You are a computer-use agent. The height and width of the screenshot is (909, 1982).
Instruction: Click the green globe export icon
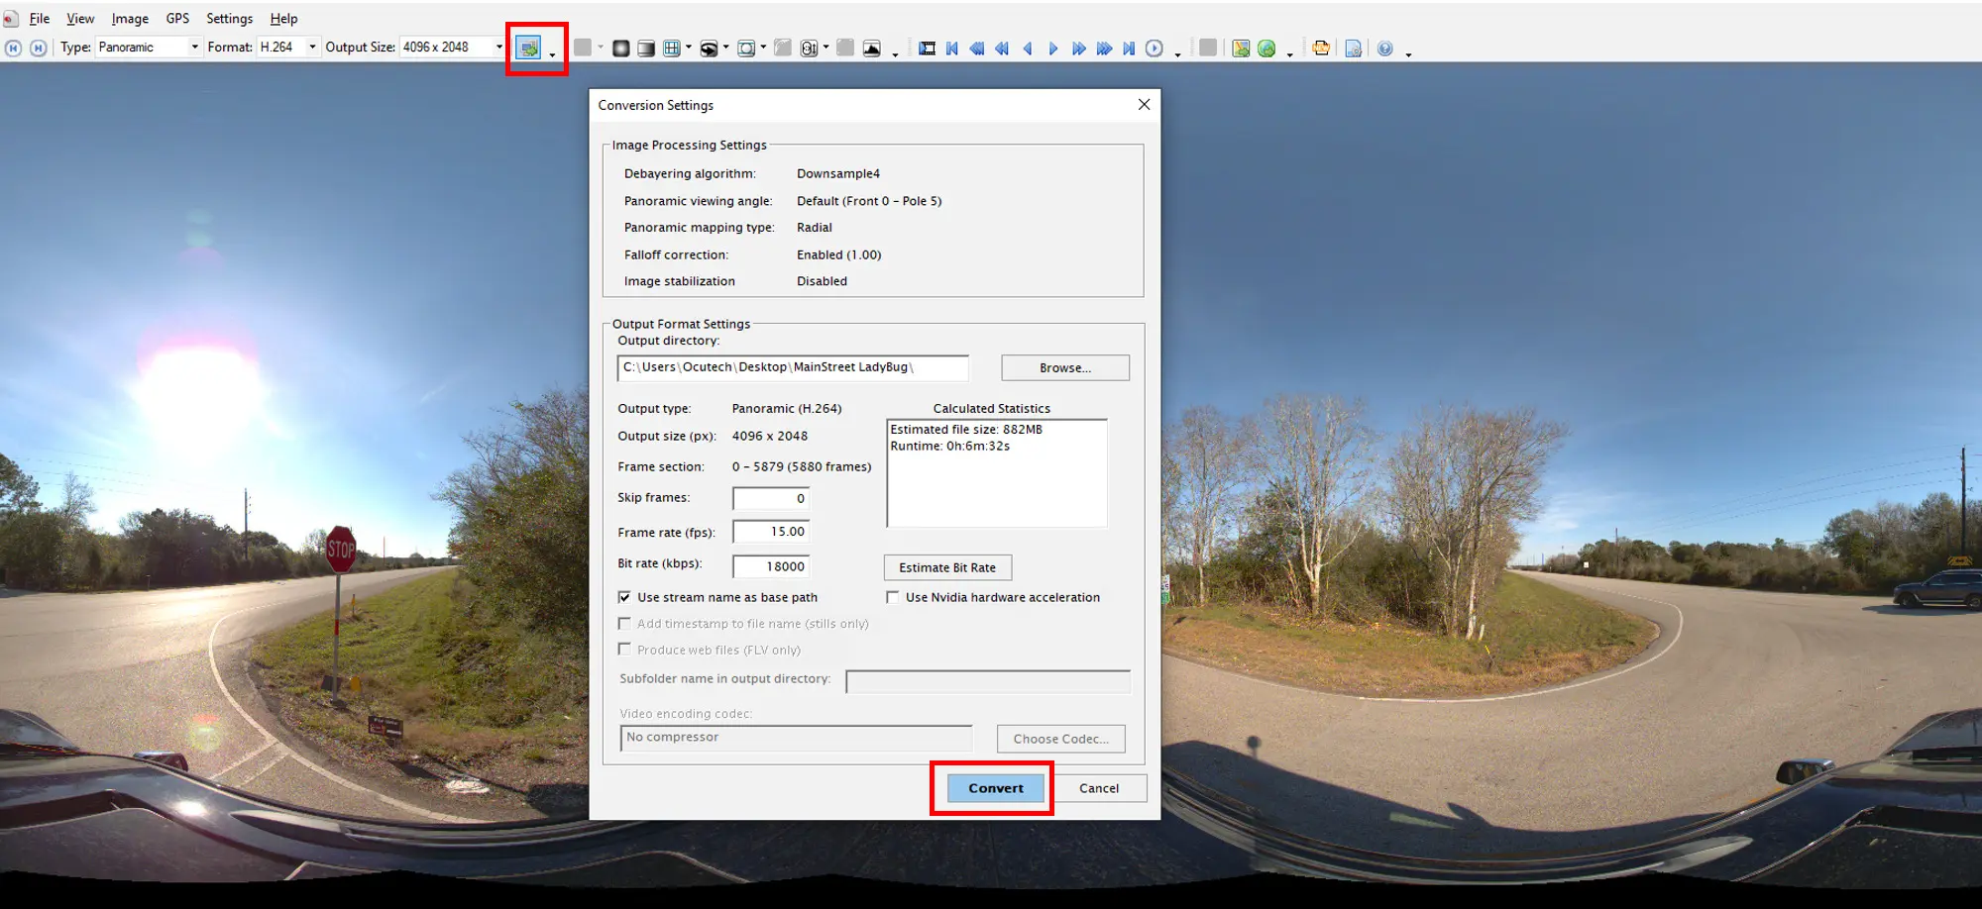[x=1266, y=48]
